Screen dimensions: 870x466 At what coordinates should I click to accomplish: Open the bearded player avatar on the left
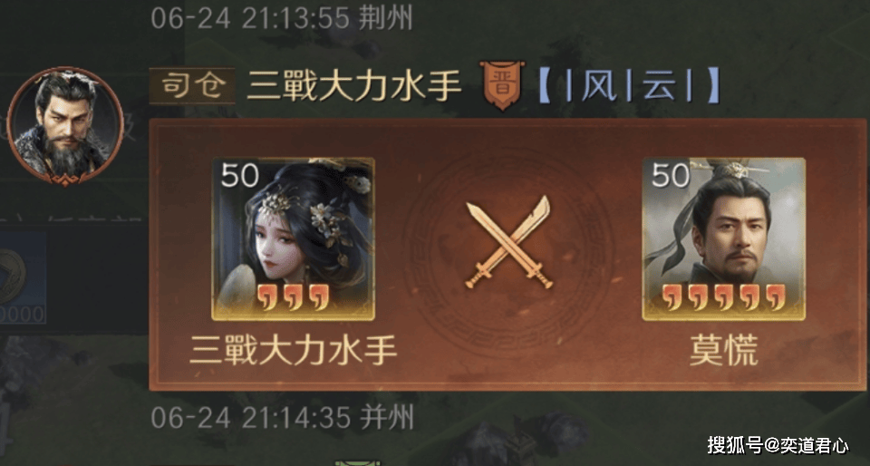click(x=65, y=126)
